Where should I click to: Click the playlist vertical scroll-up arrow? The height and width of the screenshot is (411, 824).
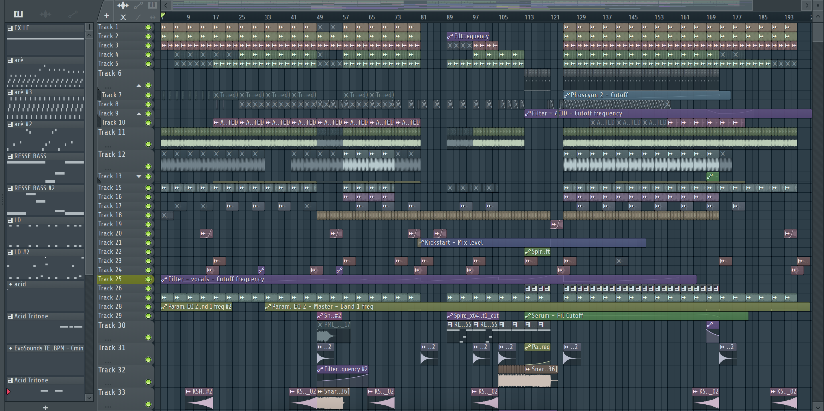click(x=818, y=17)
